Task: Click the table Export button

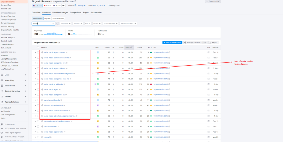Action: point(213,43)
